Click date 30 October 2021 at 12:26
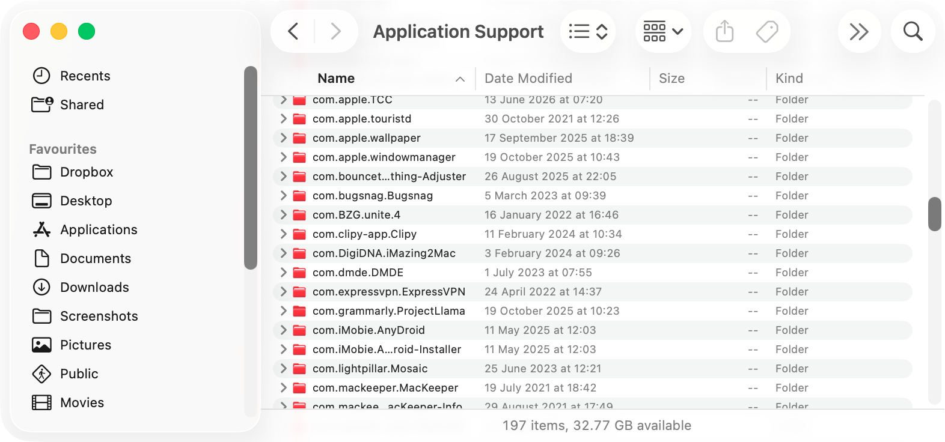This screenshot has height=442, width=945. click(552, 119)
